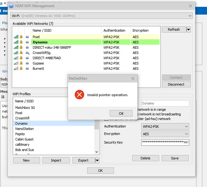The image size is (207, 187).
Task: Save the WiFi profile
Action: (175, 158)
